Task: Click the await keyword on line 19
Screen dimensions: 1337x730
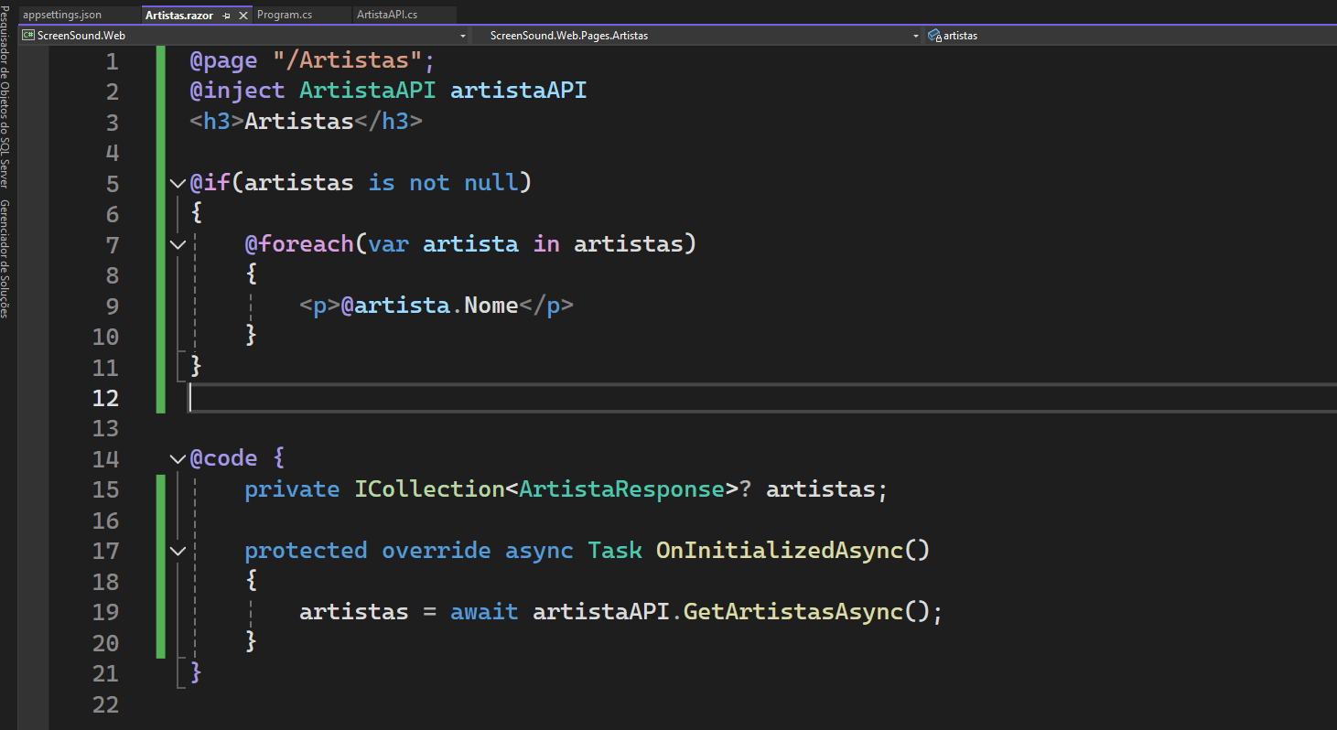Action: click(x=484, y=612)
